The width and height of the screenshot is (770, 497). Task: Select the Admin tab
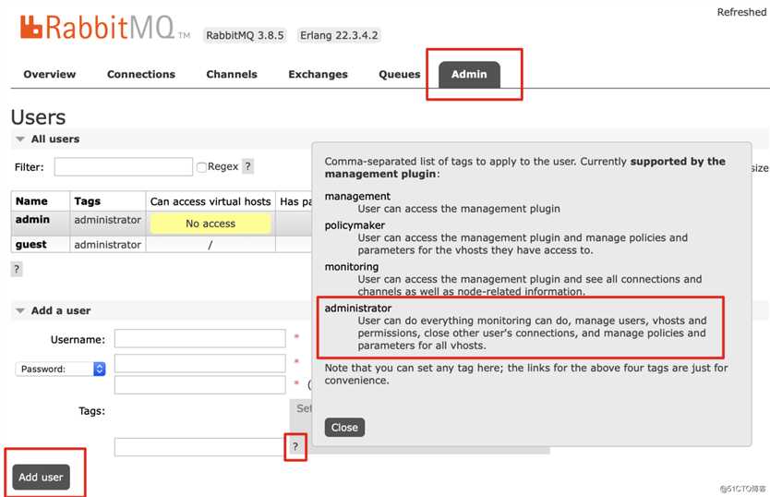pyautogui.click(x=469, y=75)
